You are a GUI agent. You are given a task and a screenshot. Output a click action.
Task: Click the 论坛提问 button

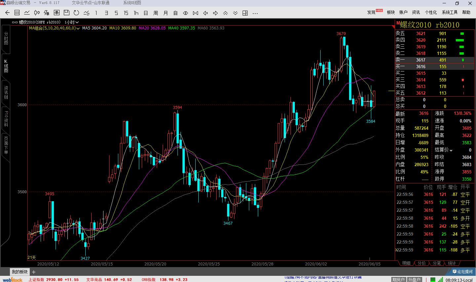point(462,271)
